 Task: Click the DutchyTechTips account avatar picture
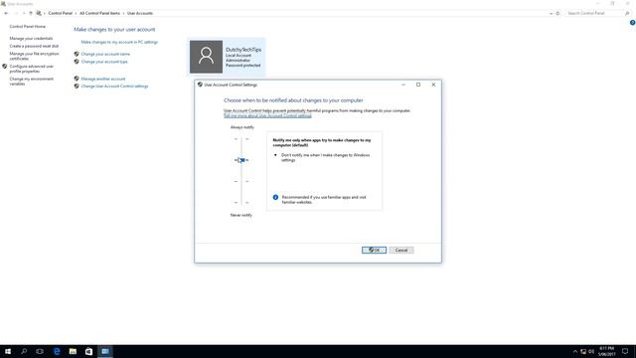(206, 57)
